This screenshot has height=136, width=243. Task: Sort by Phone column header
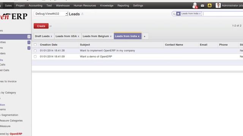click(x=223, y=45)
